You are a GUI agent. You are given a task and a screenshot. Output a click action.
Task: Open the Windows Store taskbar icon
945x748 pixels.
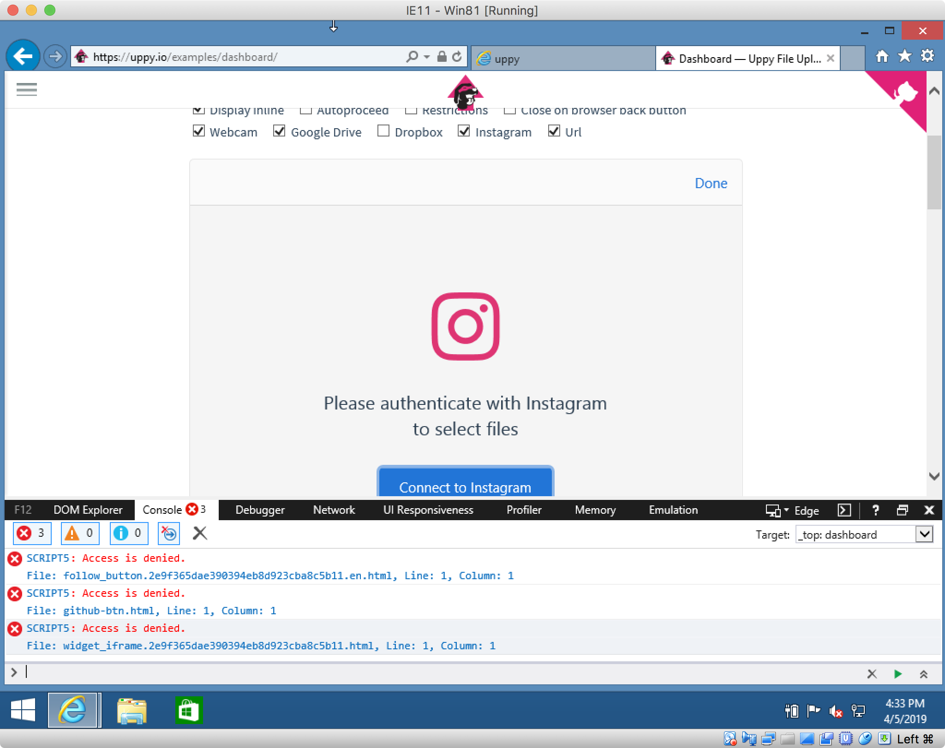coord(189,710)
